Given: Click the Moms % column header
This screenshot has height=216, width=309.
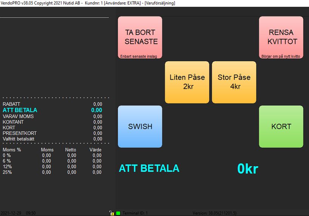Looking at the screenshot, I should coord(12,150).
